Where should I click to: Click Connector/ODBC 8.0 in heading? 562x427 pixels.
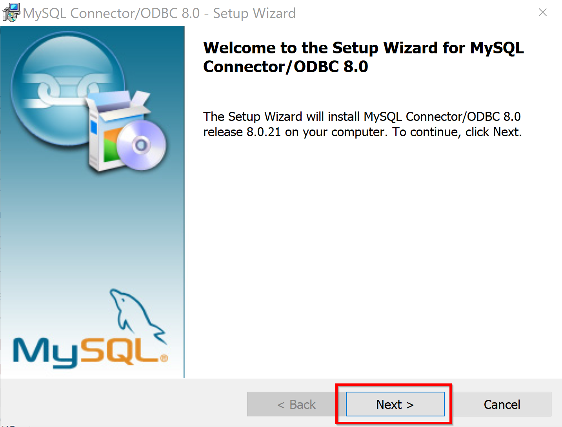point(286,67)
